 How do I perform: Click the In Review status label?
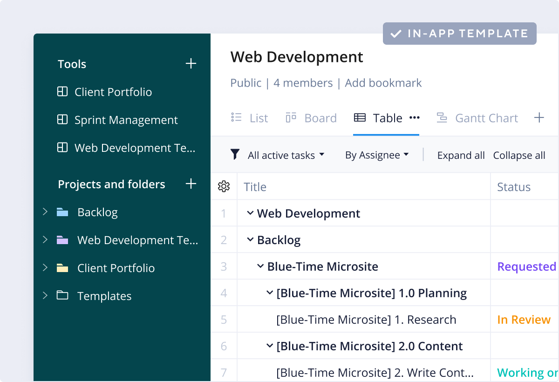pos(524,320)
